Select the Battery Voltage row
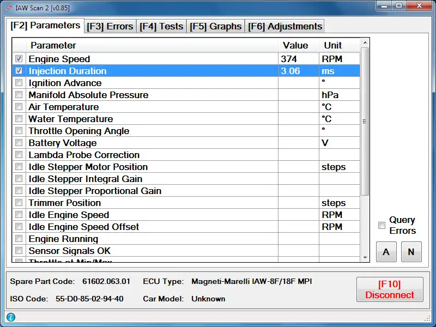Image resolution: width=436 pixels, height=327 pixels. click(x=186, y=143)
